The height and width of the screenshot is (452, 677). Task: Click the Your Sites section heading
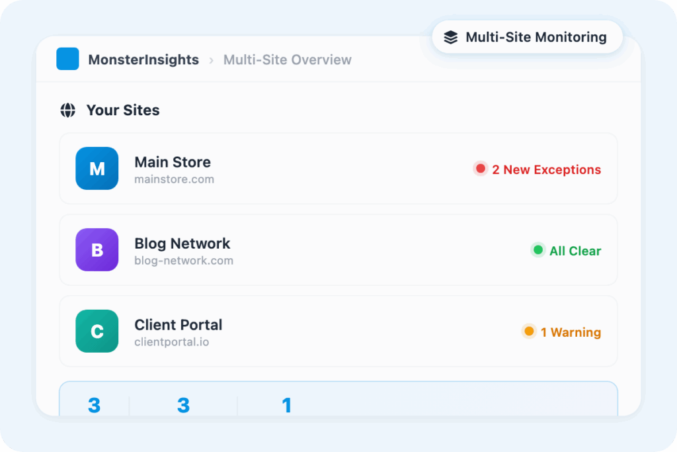123,110
